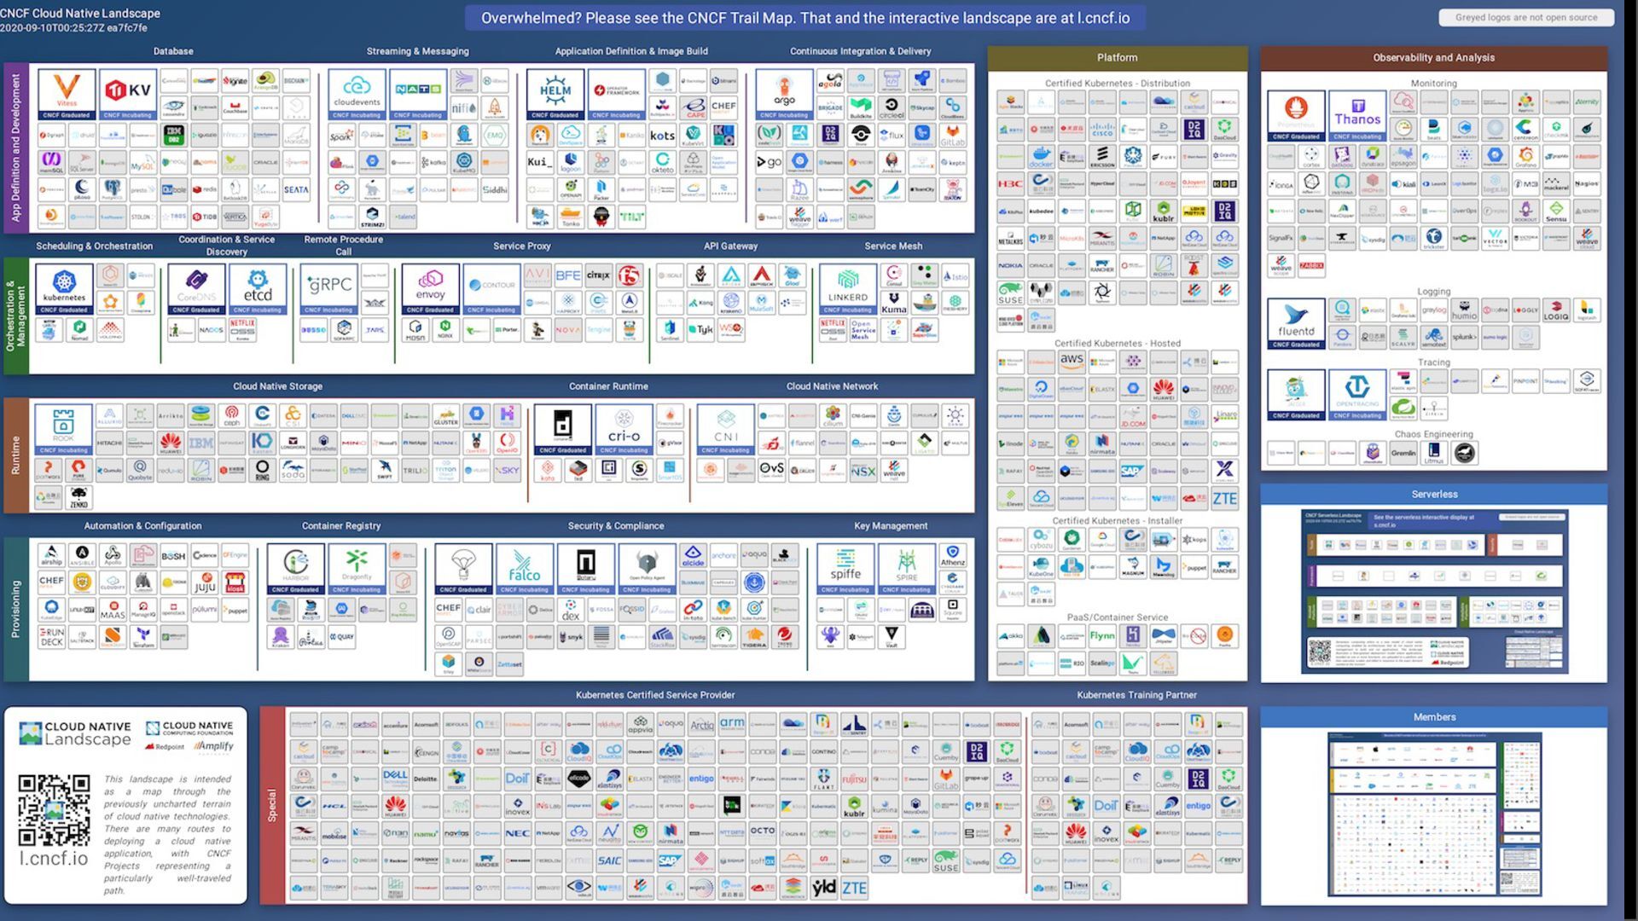1638x921 pixels.
Task: Select the Chaos Engineering label
Action: click(x=1433, y=434)
